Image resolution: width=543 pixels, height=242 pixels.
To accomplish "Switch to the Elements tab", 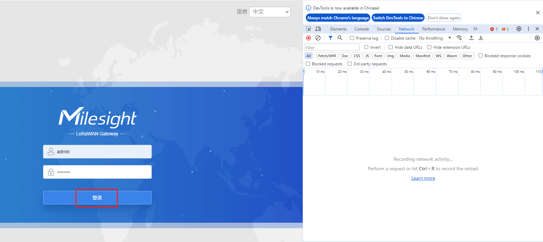I will point(338,29).
